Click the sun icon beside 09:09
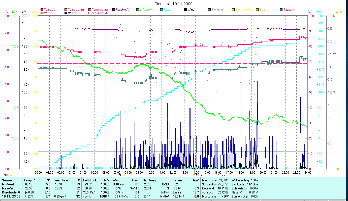348x201 pixels. point(11,175)
